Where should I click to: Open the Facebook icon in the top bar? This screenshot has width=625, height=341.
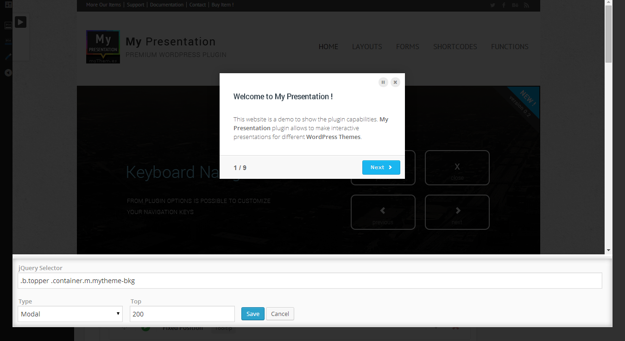tap(504, 5)
